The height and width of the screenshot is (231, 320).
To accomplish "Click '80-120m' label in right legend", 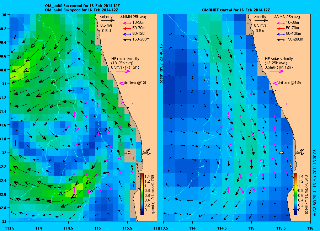I will [293, 34].
